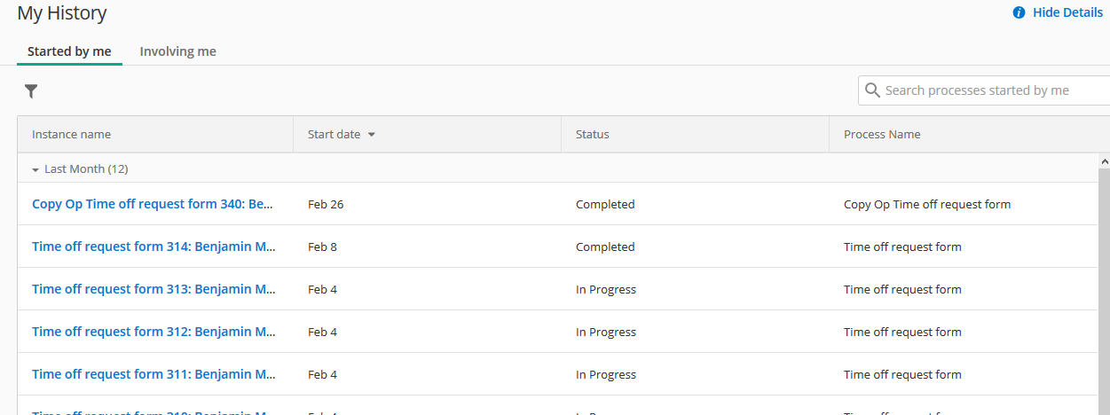Select the Feb 26 row's Completed status cell
The width and height of the screenshot is (1110, 415).
(605, 204)
